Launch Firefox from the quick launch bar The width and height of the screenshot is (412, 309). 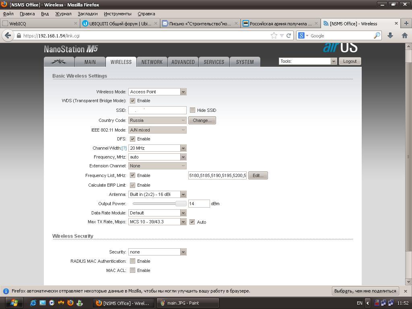click(x=70, y=303)
